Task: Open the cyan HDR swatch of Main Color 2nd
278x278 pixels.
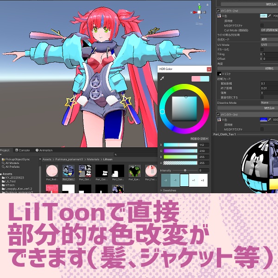Action: tap(264, 16)
